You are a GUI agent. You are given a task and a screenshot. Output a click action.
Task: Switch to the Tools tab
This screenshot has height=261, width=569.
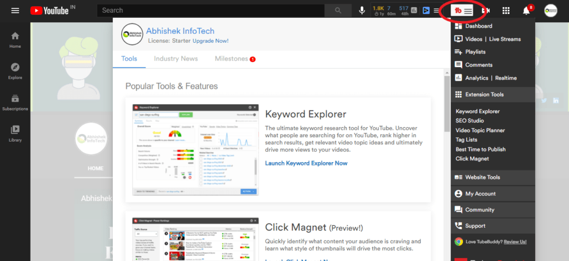(x=129, y=59)
